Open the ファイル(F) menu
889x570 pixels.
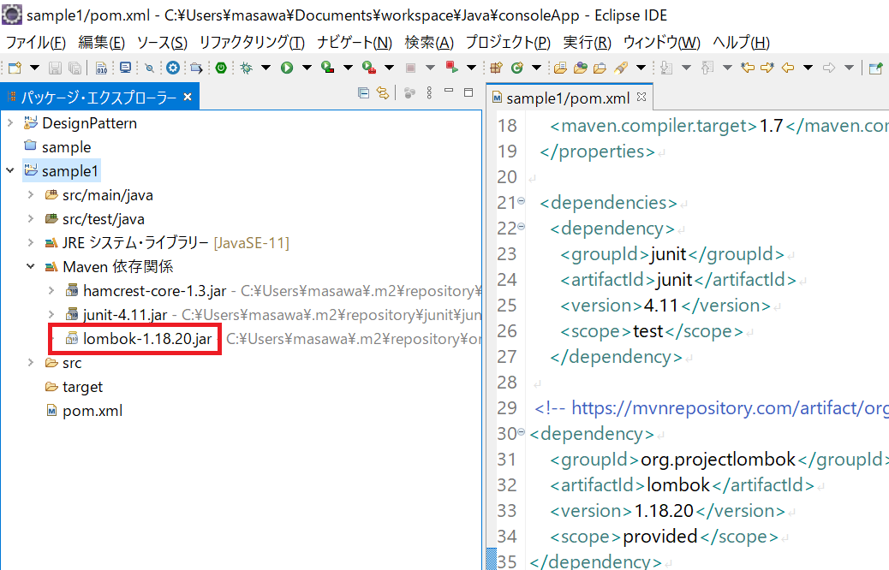(35, 43)
